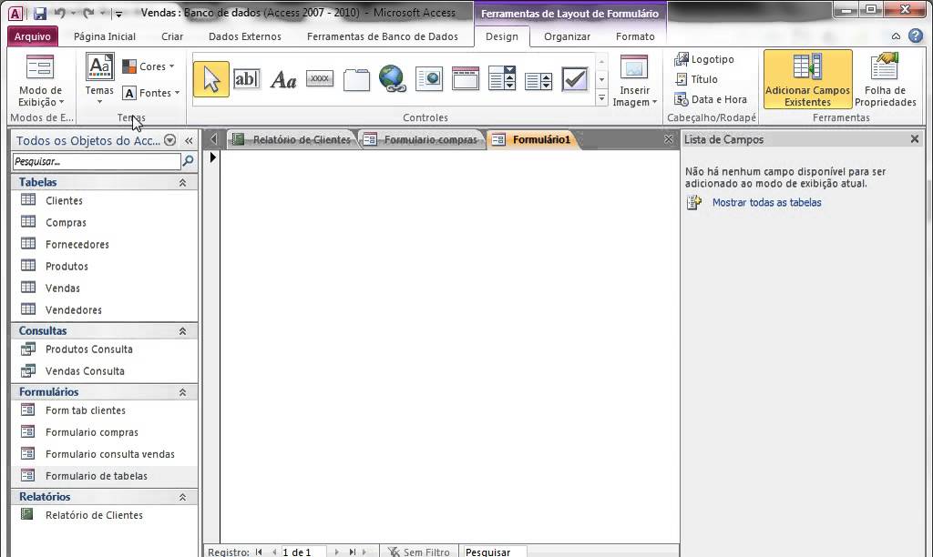
Task: Go to first record navigation button
Action: tap(259, 552)
